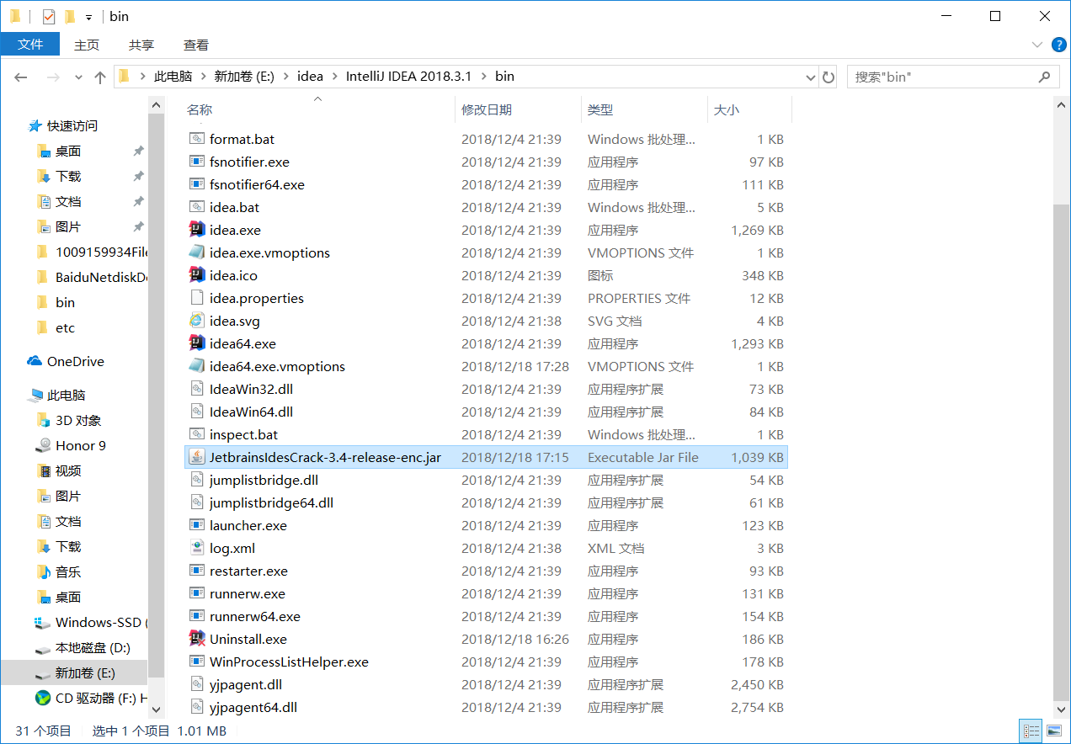Screen dimensions: 1071x744
Task: Click the idea64.exe application icon
Action: pos(197,343)
